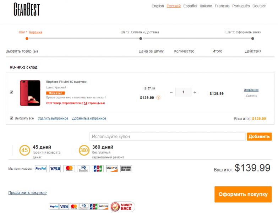Click the 'Оформить покупку' checkout button

tap(243, 194)
